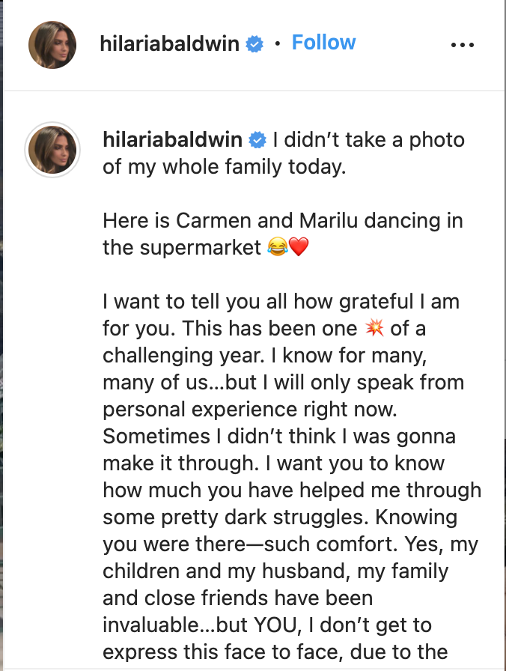The image size is (506, 671).
Task: Click the profile avatar beside the caption
Action: (x=52, y=149)
